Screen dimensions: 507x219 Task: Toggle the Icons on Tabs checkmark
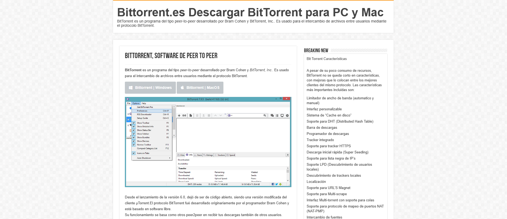(x=134, y=153)
